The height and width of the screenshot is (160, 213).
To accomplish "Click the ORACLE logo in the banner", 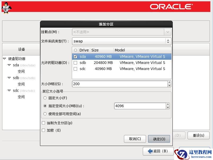I will tap(171, 7).
